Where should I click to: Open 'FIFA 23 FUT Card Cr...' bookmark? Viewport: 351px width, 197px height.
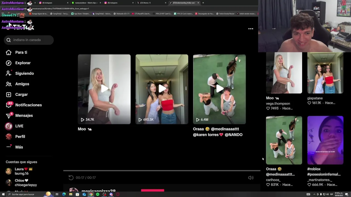point(162,14)
